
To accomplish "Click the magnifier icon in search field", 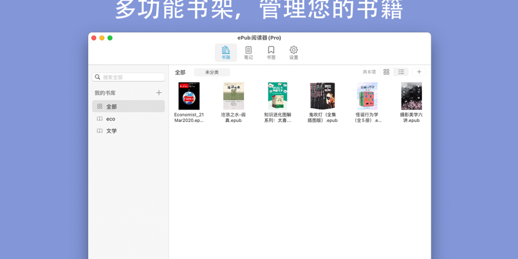I will tap(98, 77).
